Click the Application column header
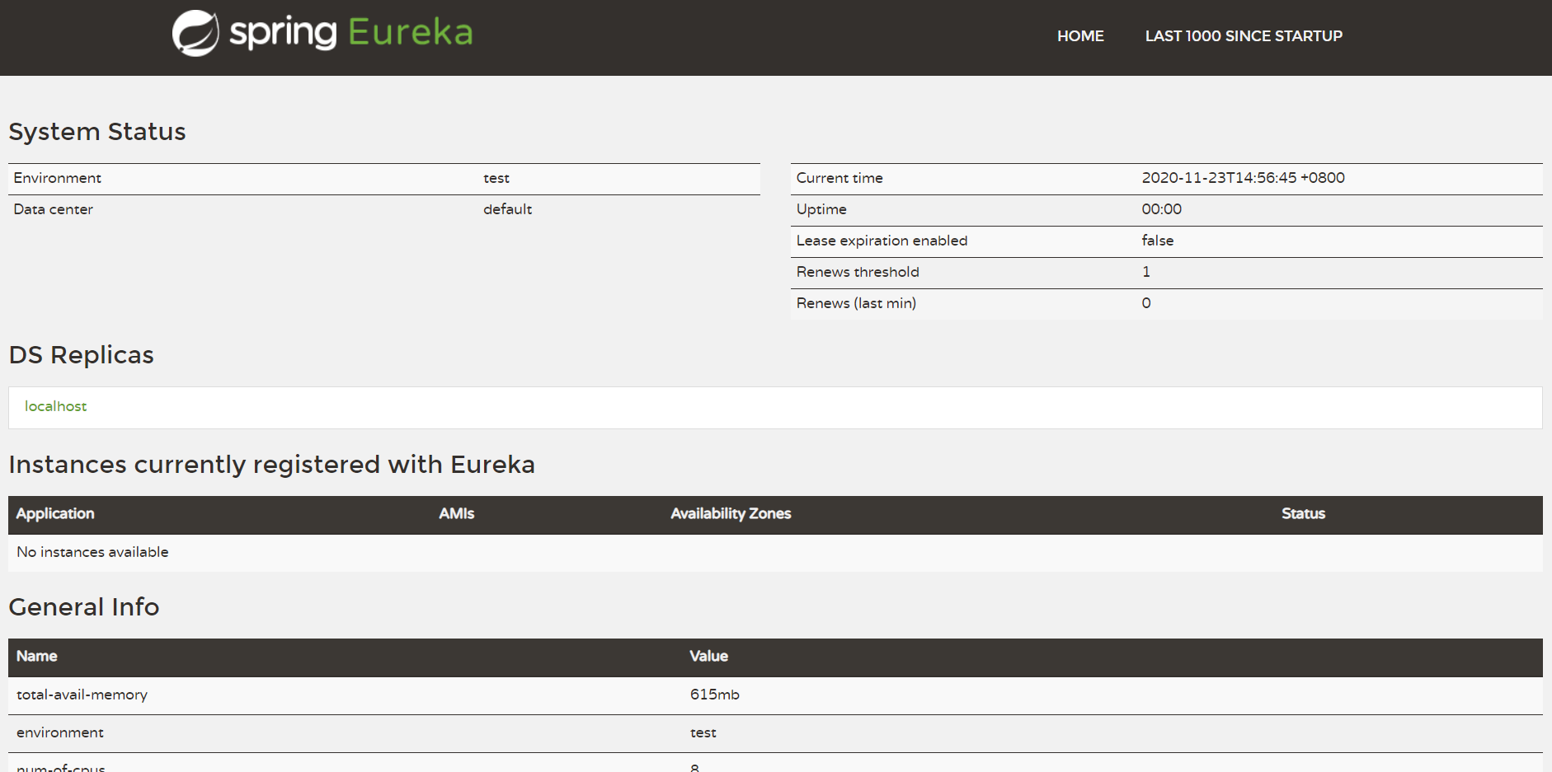The height and width of the screenshot is (772, 1552). [x=55, y=513]
